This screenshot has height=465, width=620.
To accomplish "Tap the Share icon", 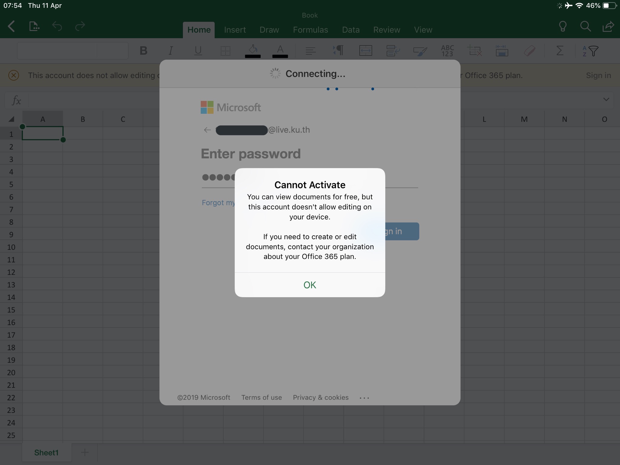I will click(608, 26).
